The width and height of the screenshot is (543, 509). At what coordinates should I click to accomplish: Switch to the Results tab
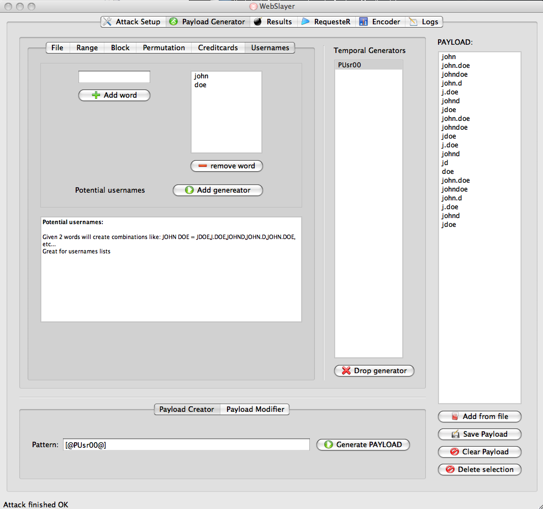tap(273, 22)
